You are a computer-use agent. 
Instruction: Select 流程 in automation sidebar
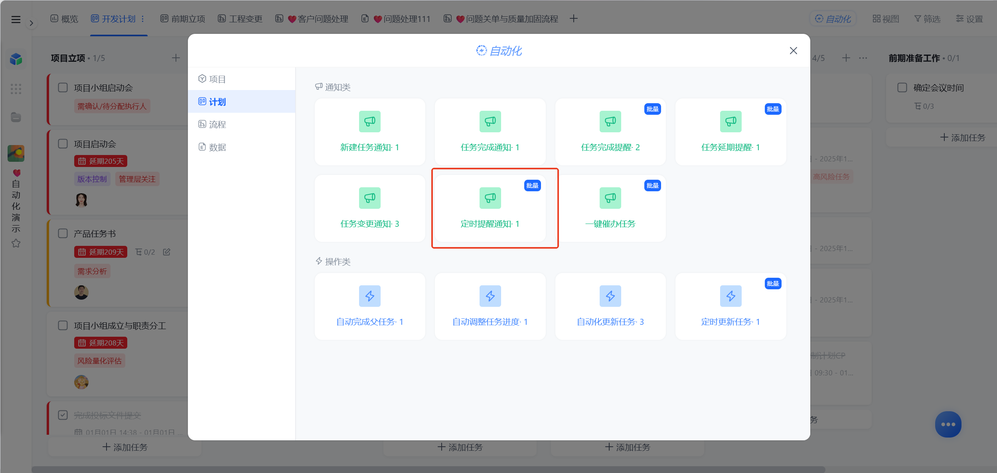tap(242, 124)
